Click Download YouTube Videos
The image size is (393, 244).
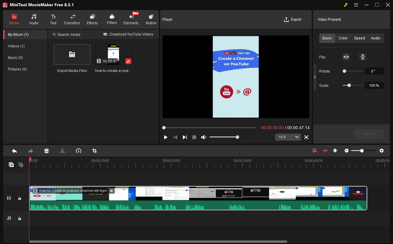pos(128,34)
